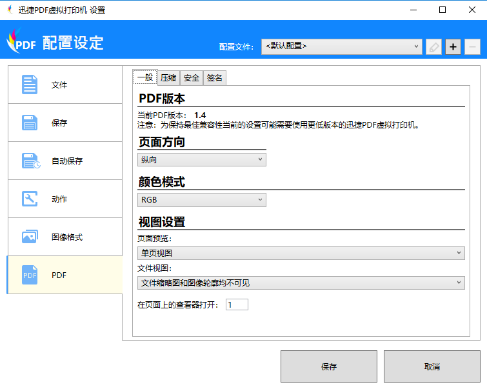Open the 文件 (Document) settings section
Image resolution: width=487 pixels, height=389 pixels.
click(x=65, y=85)
